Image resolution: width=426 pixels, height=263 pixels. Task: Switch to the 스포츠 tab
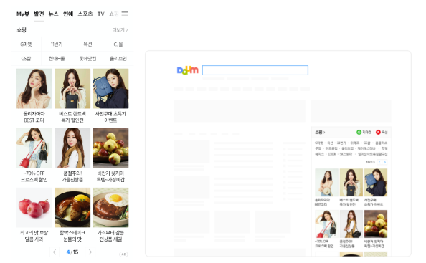[x=85, y=14]
